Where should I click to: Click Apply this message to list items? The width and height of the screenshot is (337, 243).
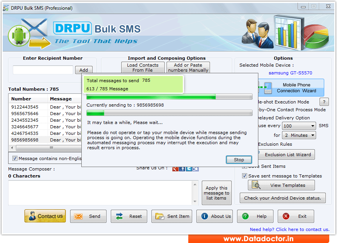[217, 193]
